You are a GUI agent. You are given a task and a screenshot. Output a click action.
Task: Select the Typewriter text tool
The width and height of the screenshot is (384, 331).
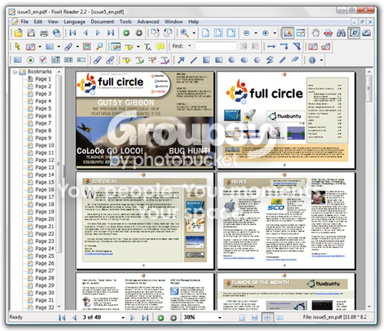[x=147, y=47]
